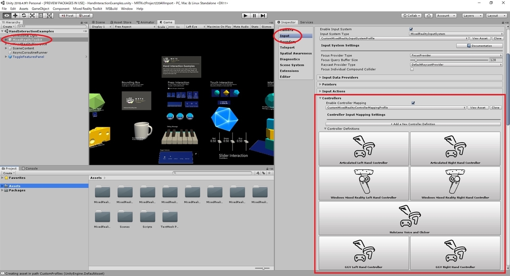Open GGV Right Hand Controller definition

455,253
